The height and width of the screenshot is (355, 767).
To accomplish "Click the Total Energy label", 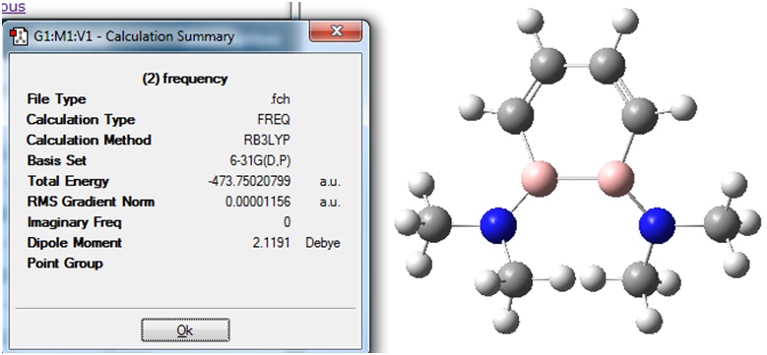I will point(68,181).
